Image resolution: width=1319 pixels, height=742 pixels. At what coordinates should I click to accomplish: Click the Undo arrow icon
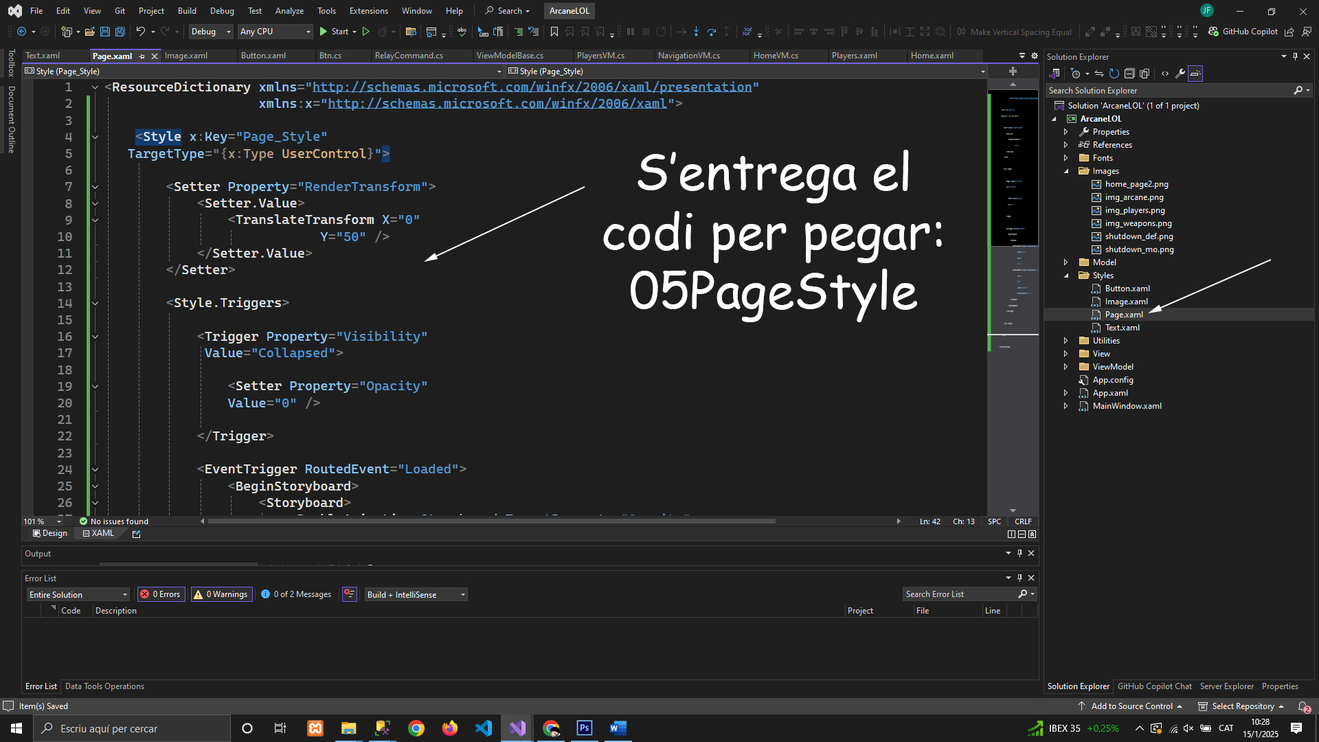point(140,32)
